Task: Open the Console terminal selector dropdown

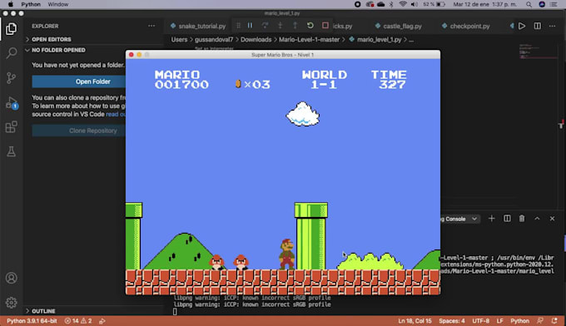Action: tap(459, 219)
